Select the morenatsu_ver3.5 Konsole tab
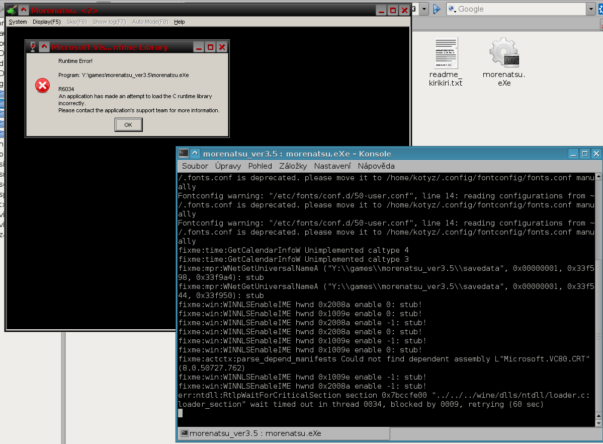 (x=284, y=433)
